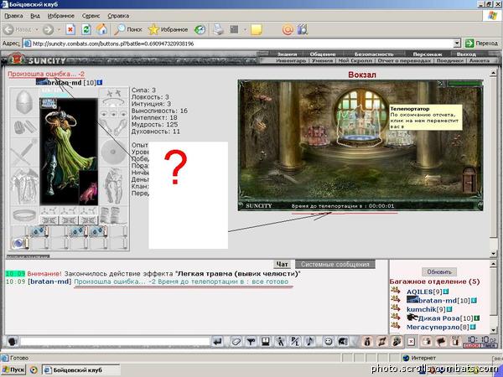Open the Forward button history dropdown arrow

[59, 29]
